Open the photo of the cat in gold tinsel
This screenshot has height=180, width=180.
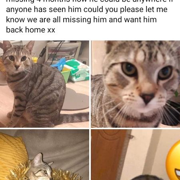[44, 155]
